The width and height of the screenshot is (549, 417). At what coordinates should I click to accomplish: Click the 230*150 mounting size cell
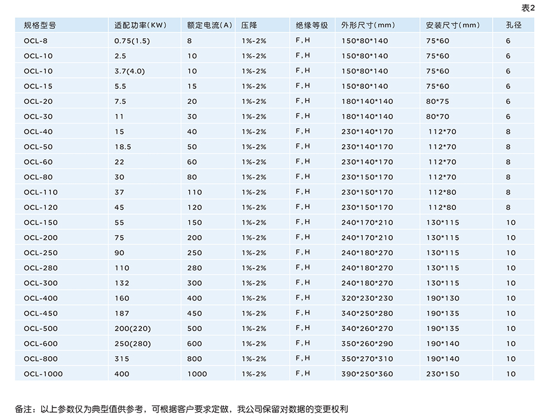(x=443, y=374)
